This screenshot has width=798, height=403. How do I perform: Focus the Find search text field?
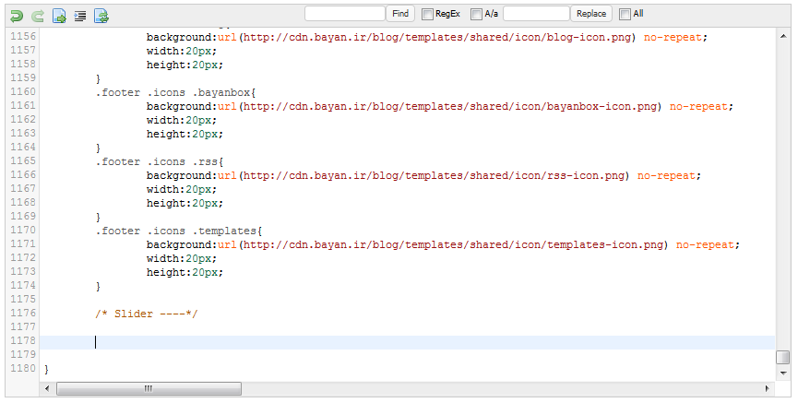(344, 14)
